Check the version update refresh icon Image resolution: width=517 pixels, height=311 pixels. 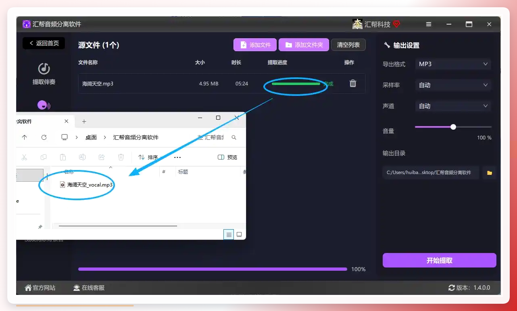coord(452,288)
